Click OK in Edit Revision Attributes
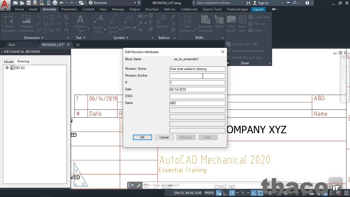The image size is (350, 197). (142, 137)
